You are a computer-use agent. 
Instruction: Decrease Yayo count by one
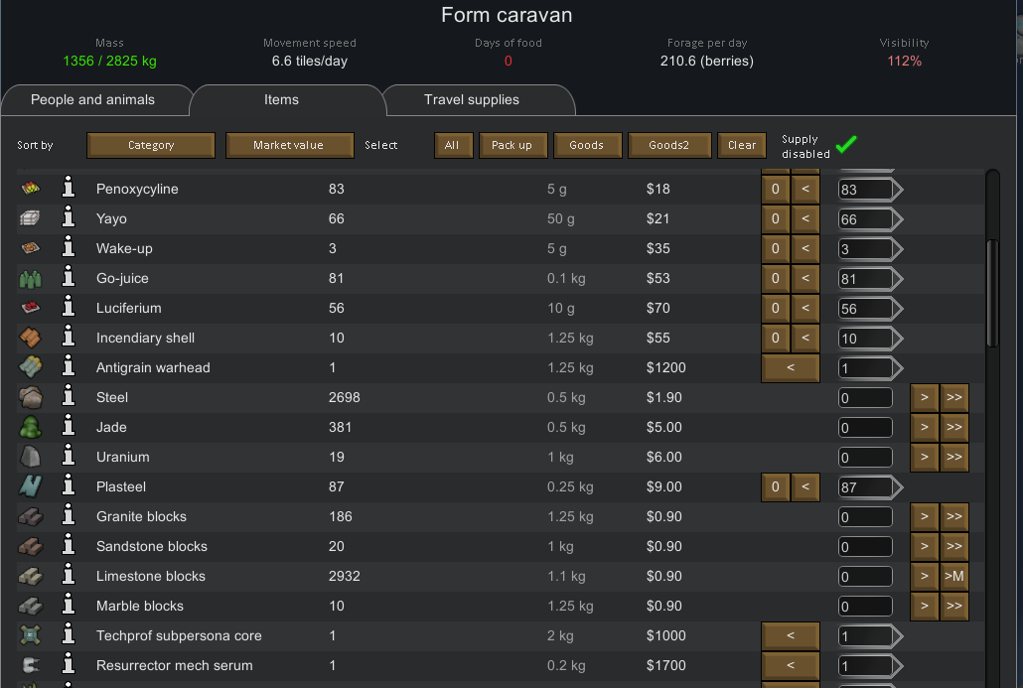point(805,218)
